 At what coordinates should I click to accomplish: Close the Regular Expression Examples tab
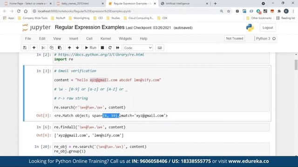(155, 3)
